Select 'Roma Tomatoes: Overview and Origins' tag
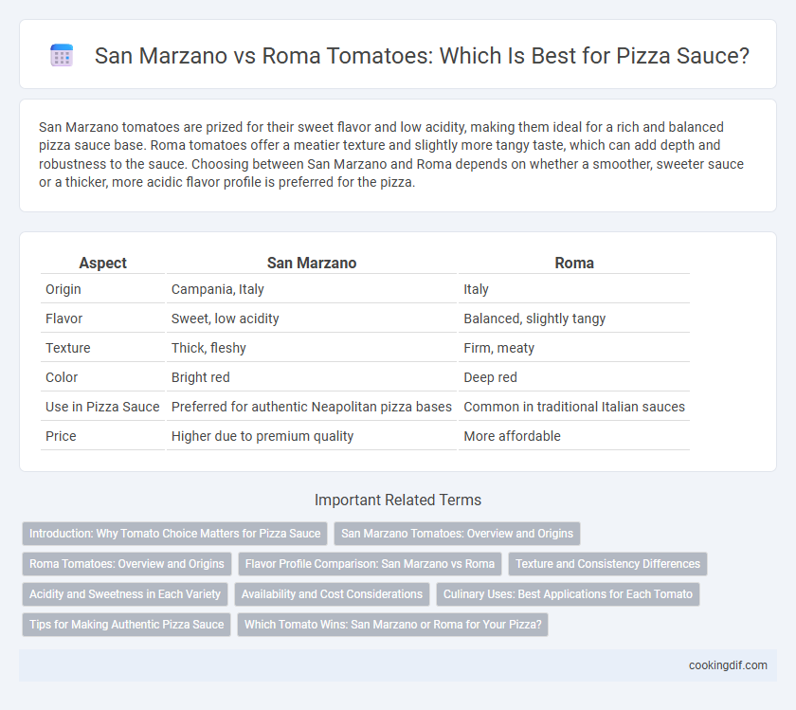This screenshot has height=710, width=796. (x=126, y=564)
